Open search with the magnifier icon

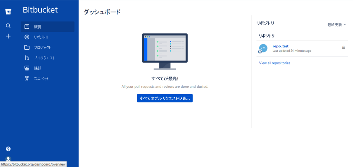coord(8,26)
